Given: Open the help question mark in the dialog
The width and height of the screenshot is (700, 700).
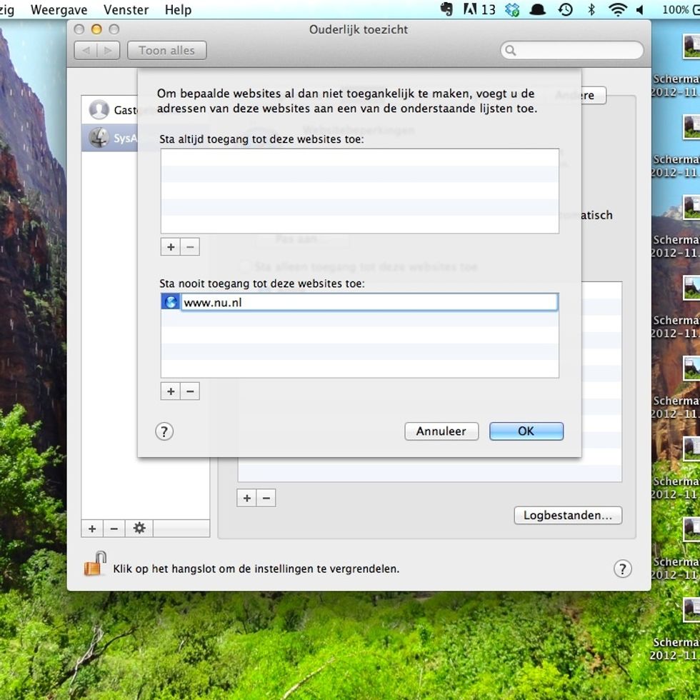Looking at the screenshot, I should (x=164, y=431).
